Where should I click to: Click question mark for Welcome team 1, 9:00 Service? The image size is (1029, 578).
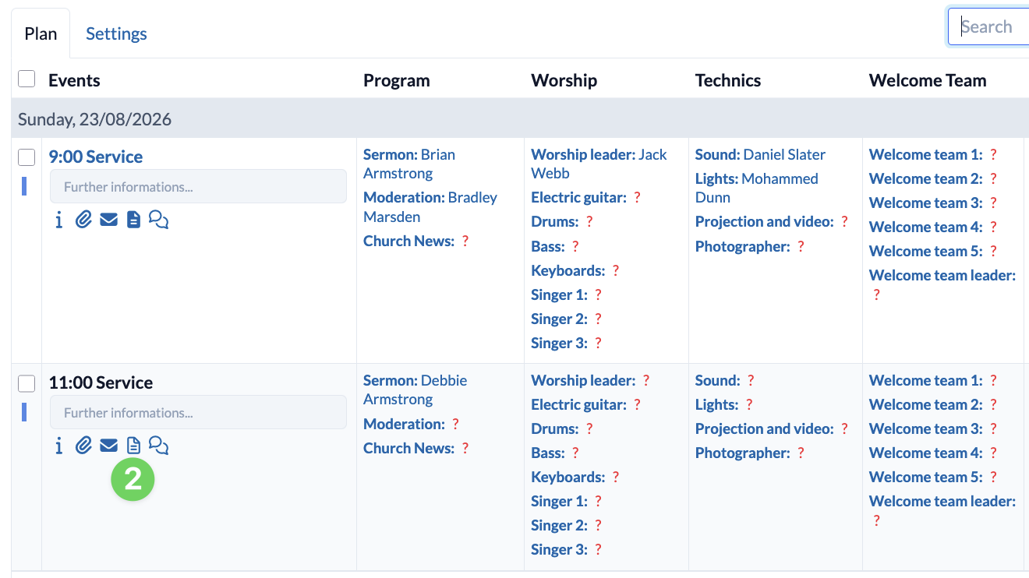[993, 155]
